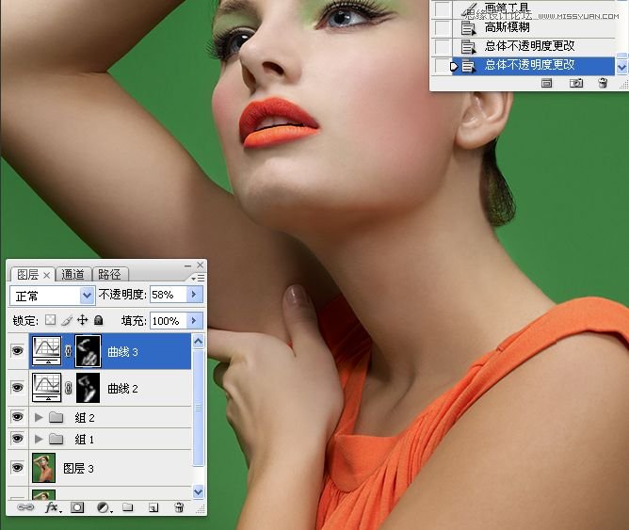Screen dimensions: 629x530
Task: Hide the 图层 3 layer
Action: click(x=17, y=468)
